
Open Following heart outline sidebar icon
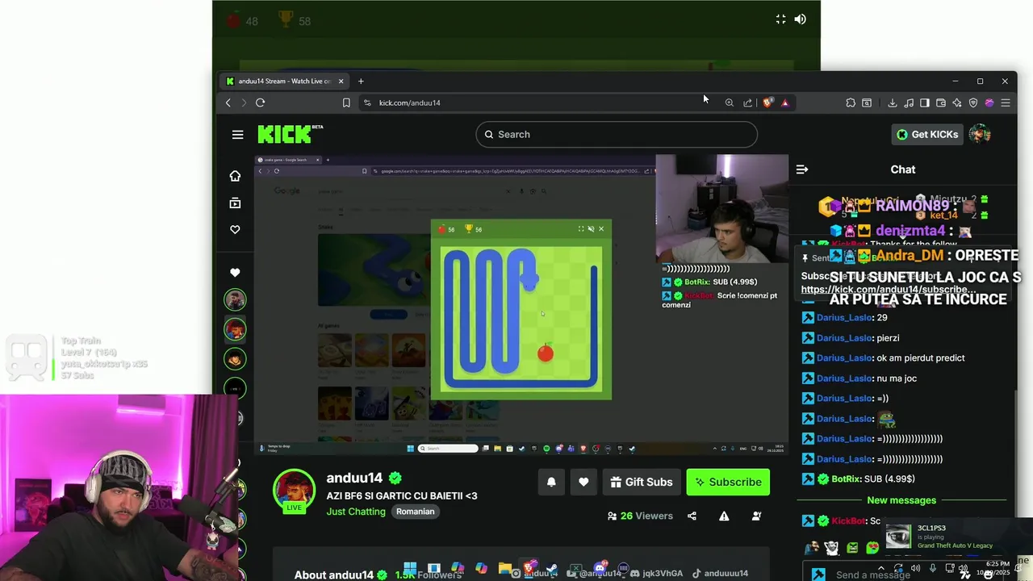point(235,230)
